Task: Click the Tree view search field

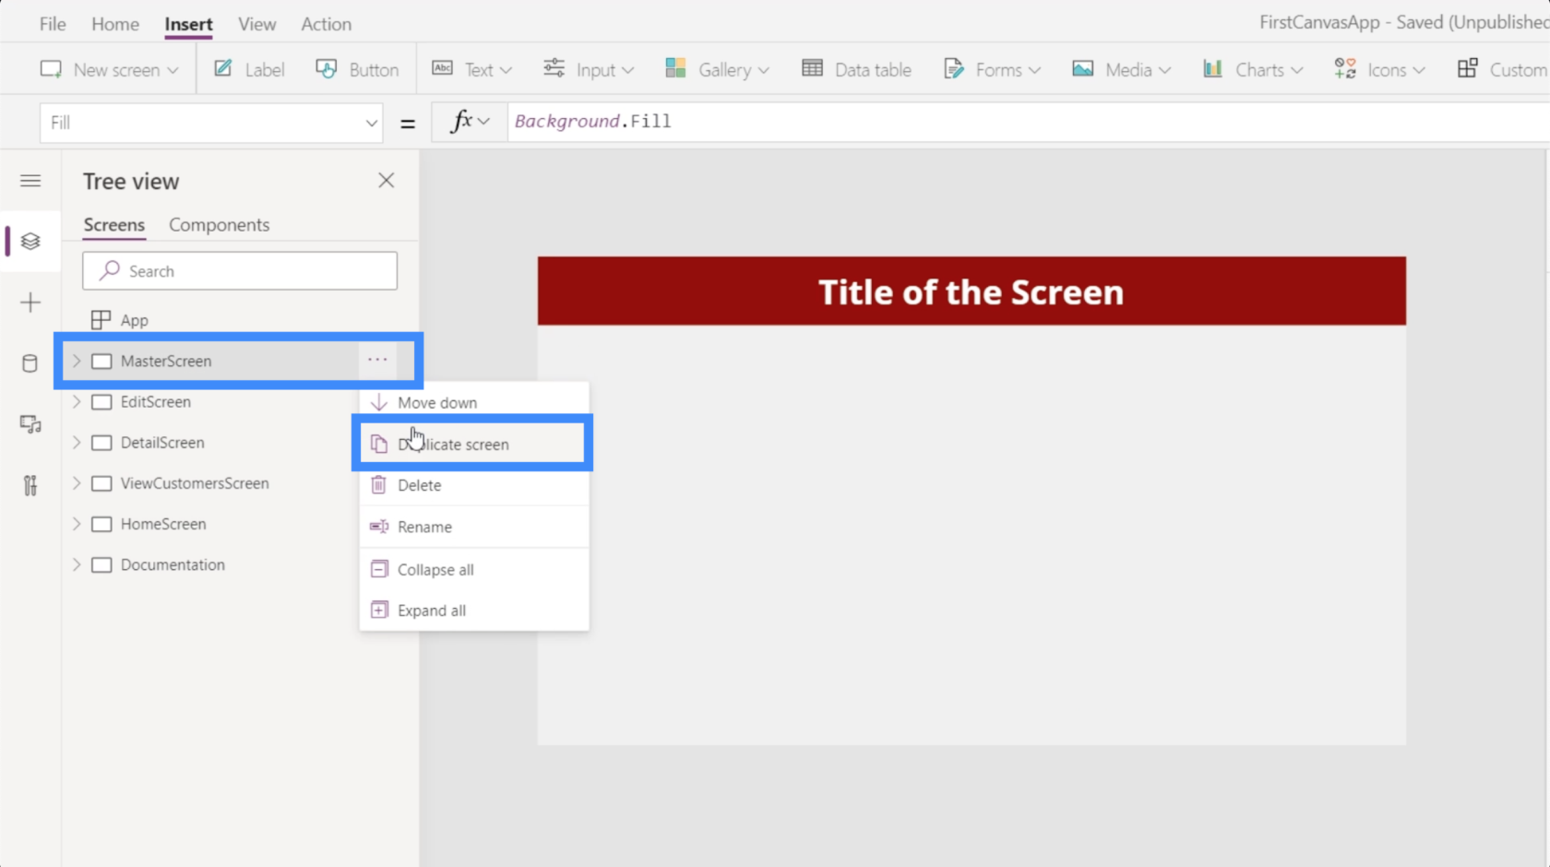Action: [240, 271]
